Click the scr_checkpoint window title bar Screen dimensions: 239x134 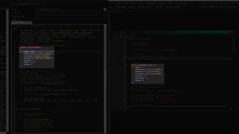[173, 32]
